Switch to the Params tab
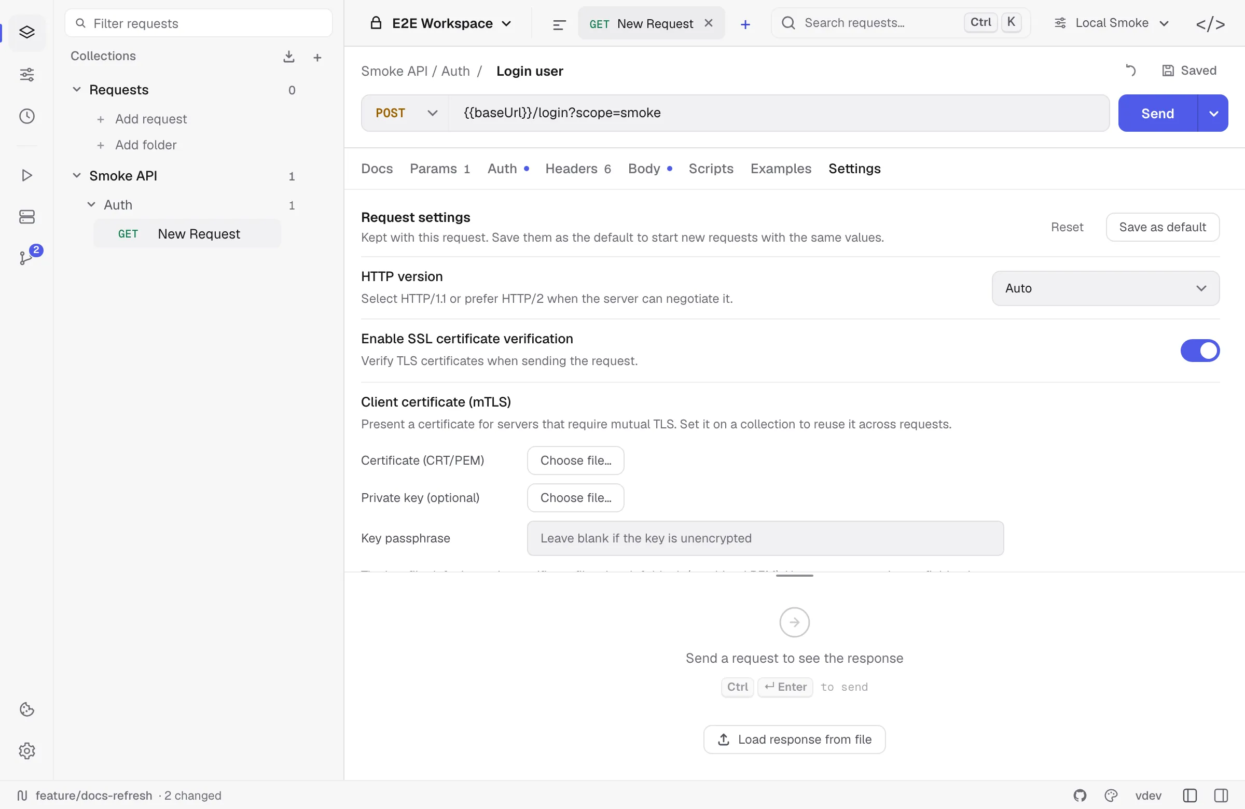Image resolution: width=1245 pixels, height=809 pixels. coord(439,169)
